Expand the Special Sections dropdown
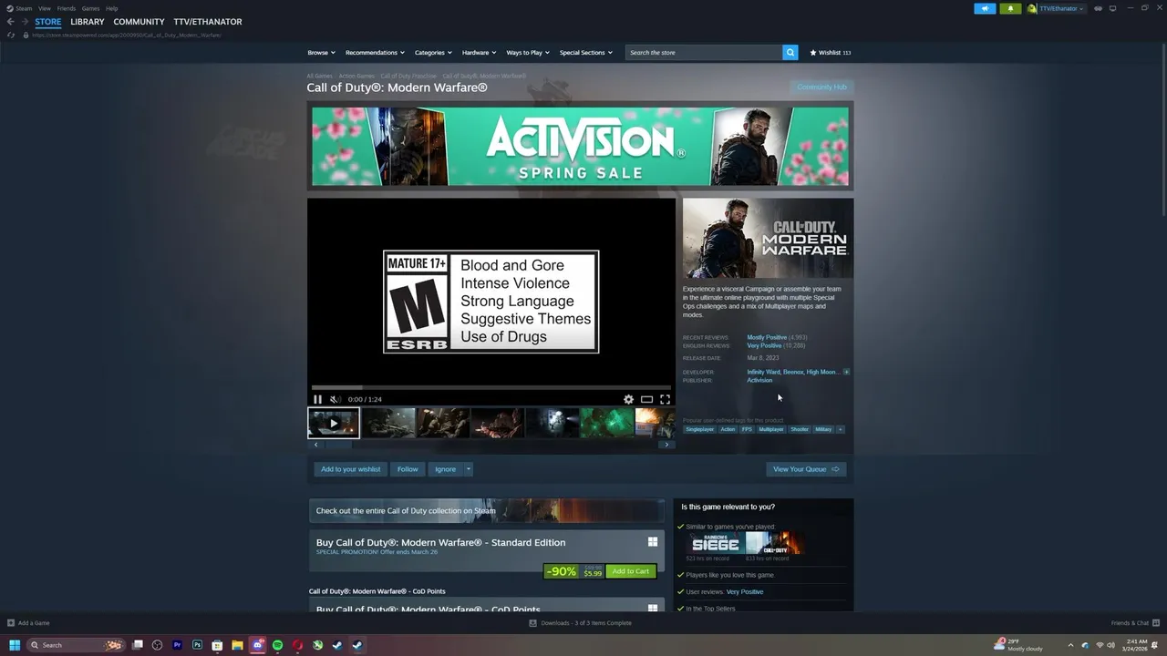Screen dimensions: 1167x656 [585, 53]
